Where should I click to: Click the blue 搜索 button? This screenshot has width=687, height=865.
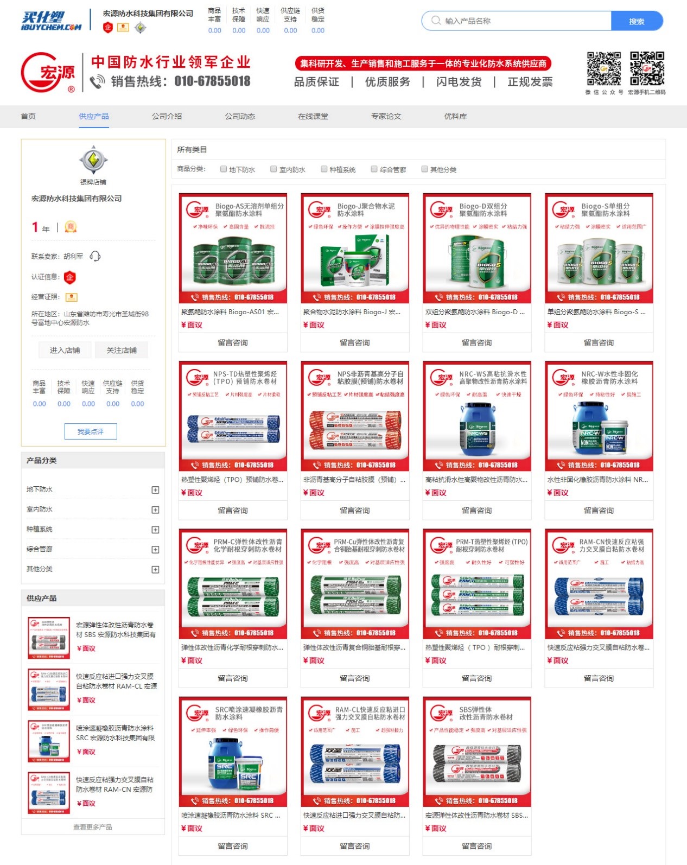click(637, 21)
